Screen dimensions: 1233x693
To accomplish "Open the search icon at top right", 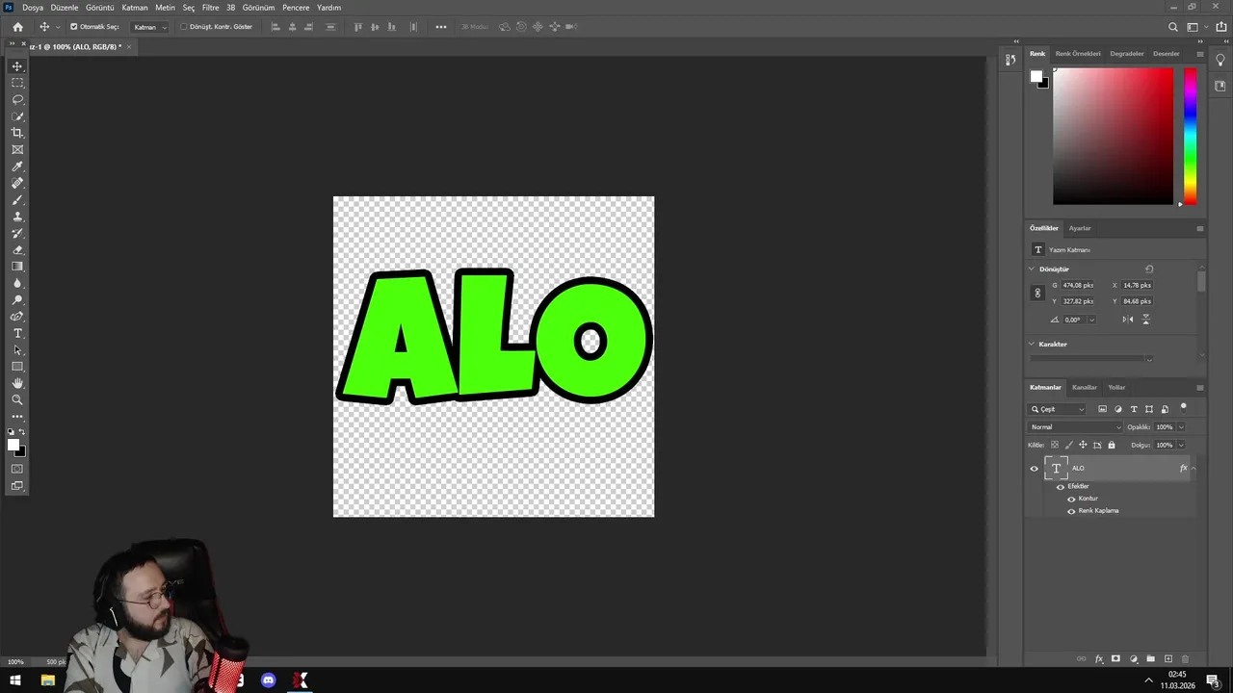I will [1172, 27].
